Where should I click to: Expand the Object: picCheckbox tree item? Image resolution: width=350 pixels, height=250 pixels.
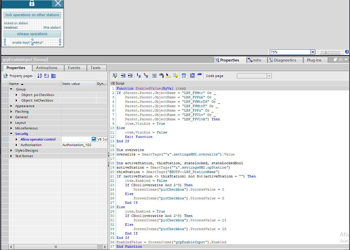pos(17,95)
